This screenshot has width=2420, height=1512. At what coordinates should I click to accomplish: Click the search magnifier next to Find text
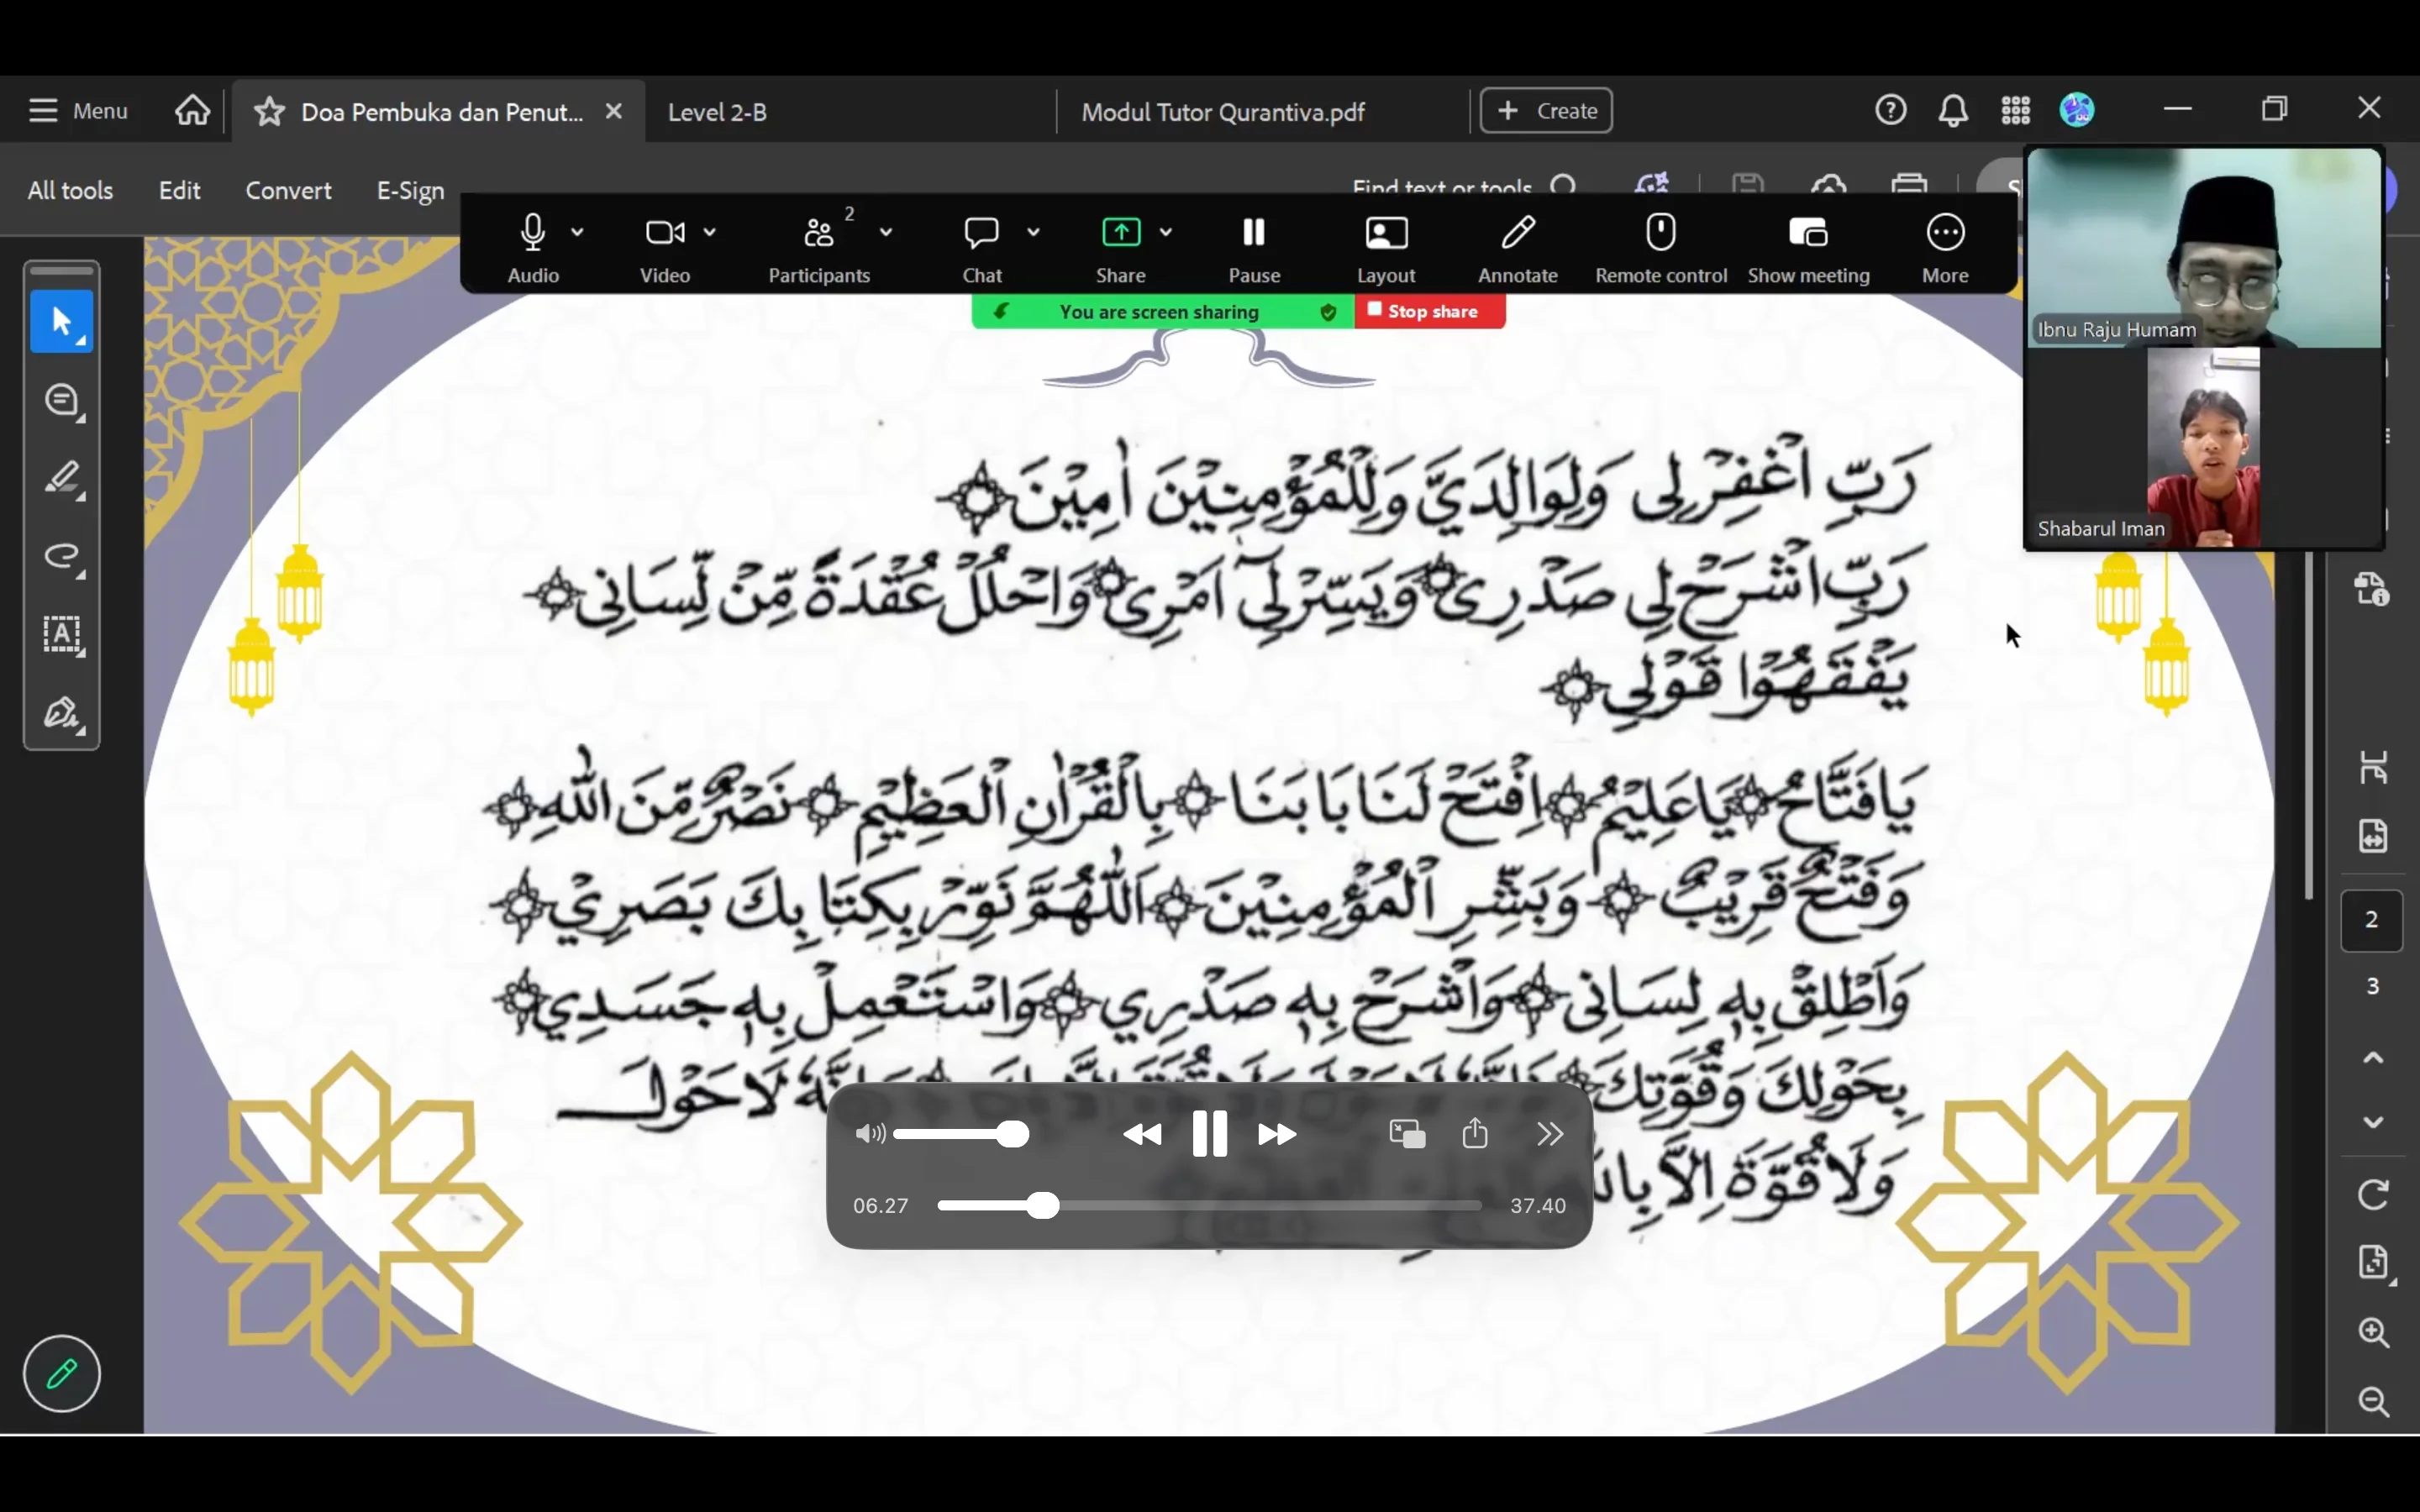click(1564, 186)
